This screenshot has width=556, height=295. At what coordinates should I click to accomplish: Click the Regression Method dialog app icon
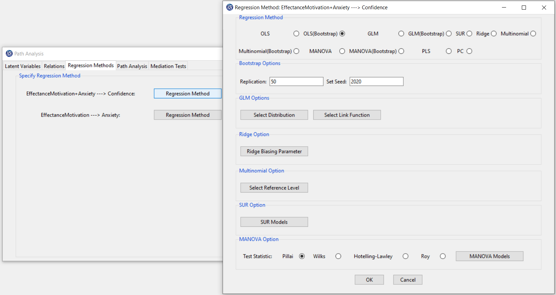(x=230, y=7)
